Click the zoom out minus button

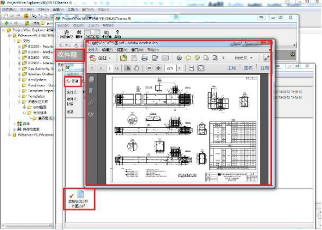click(149, 68)
